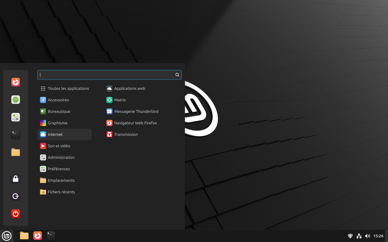Click the logout icon in the sidebar

click(15, 196)
